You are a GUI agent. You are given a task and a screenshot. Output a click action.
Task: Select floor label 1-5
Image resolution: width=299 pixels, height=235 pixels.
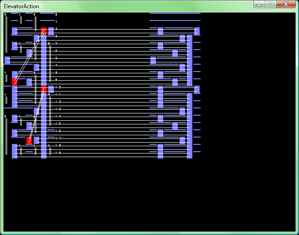(58, 124)
